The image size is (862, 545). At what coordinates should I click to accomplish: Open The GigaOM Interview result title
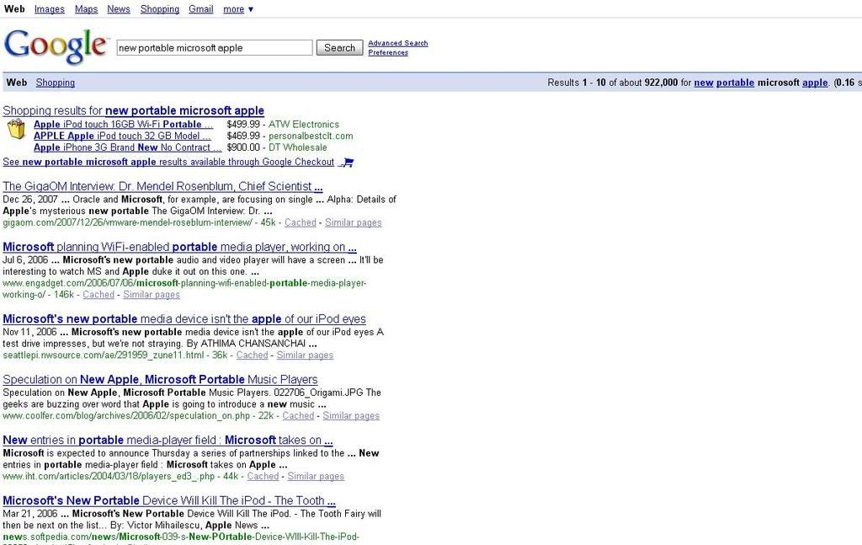(x=162, y=186)
